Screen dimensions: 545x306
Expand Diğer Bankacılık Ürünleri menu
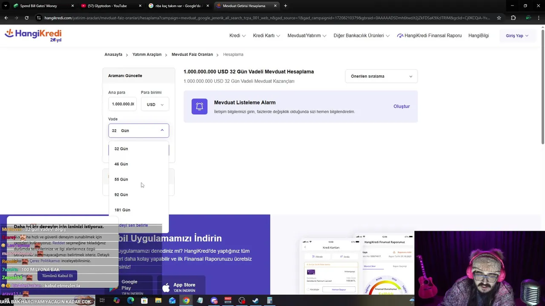click(x=361, y=36)
